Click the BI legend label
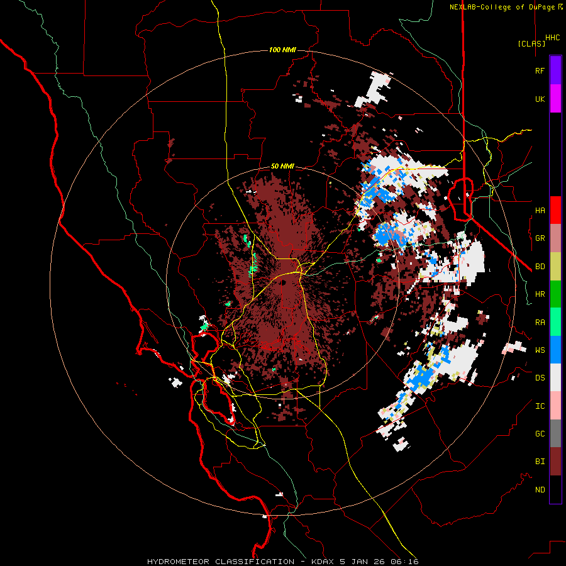The image size is (566, 566). click(540, 462)
